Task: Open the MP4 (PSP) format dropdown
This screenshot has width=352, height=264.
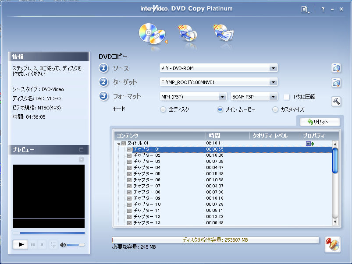Action: [x=222, y=97]
